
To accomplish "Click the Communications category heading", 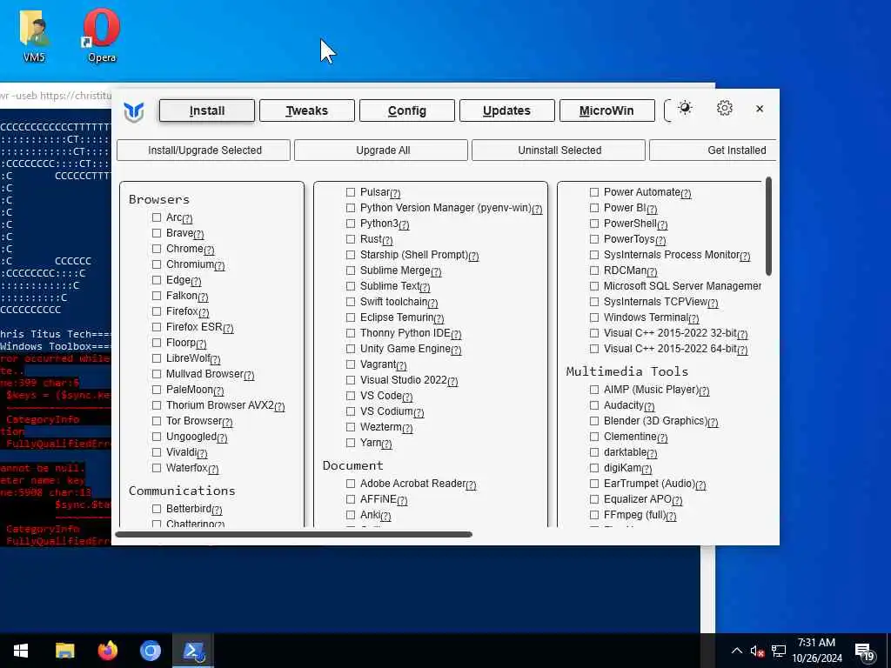I will [182, 491].
